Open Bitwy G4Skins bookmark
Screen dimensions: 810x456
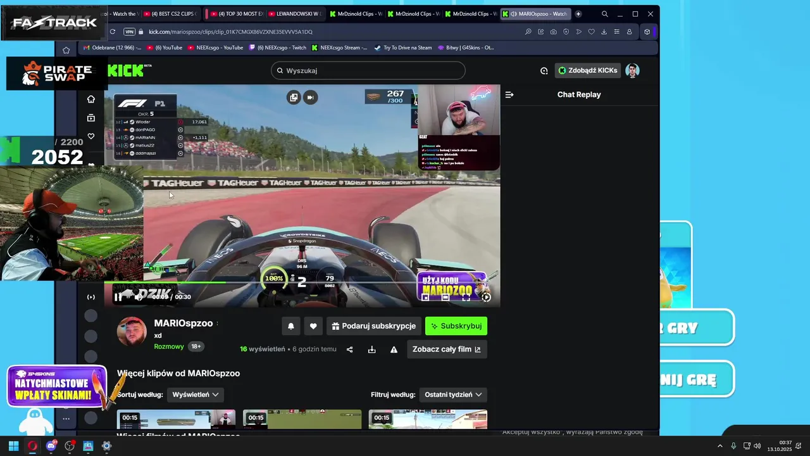[466, 47]
